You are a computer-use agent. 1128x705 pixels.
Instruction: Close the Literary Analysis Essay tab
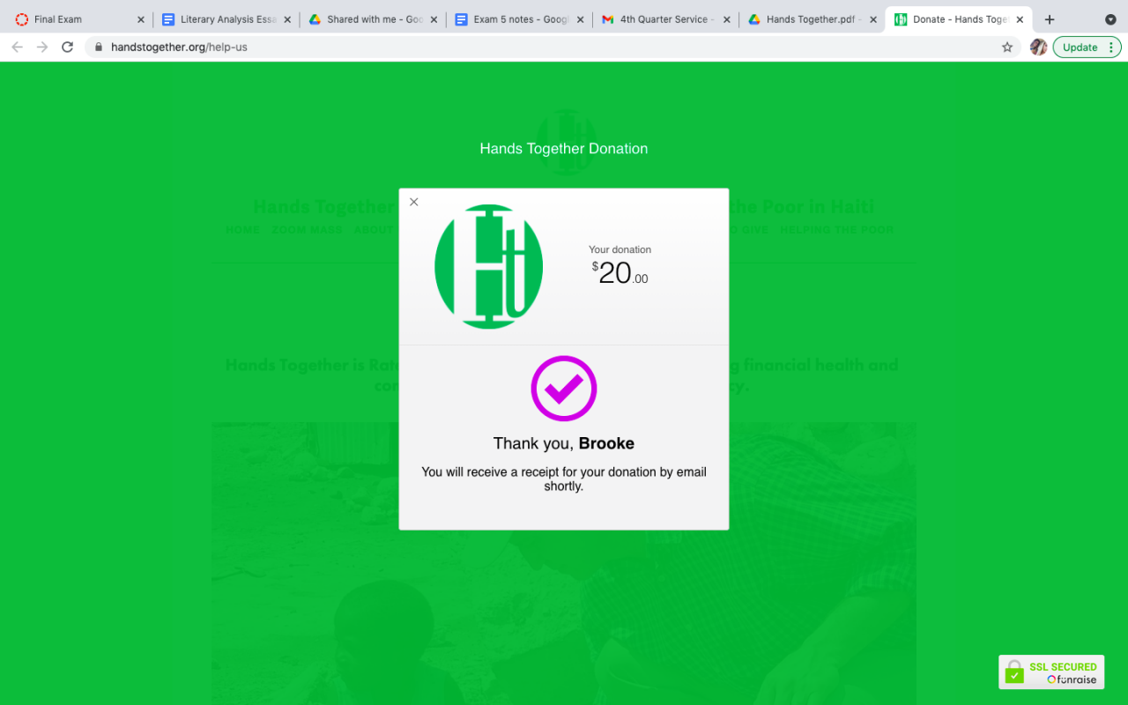click(287, 19)
